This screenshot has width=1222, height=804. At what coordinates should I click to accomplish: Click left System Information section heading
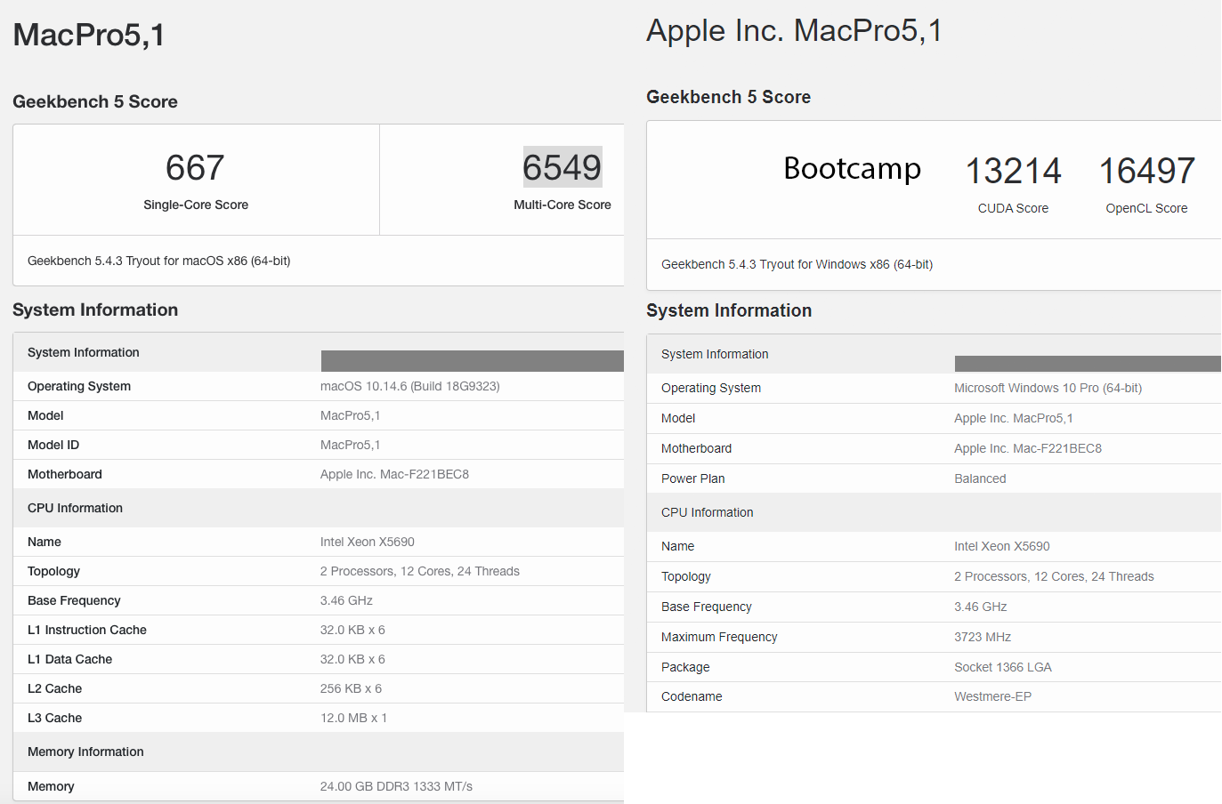click(95, 310)
